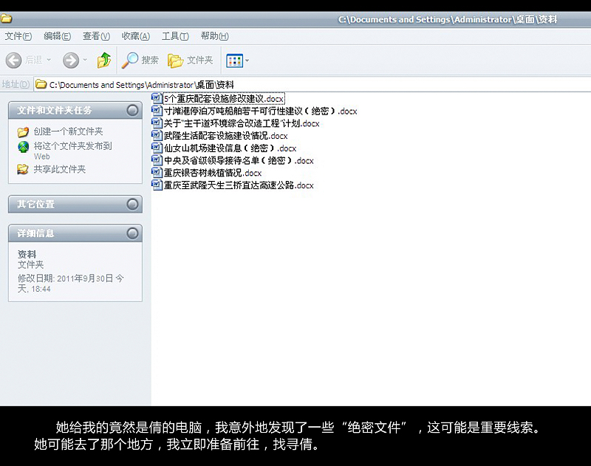Image resolution: width=591 pixels, height=466 pixels.
Task: Click the 仙女山机场建设信息 document icon
Action: [x=156, y=148]
